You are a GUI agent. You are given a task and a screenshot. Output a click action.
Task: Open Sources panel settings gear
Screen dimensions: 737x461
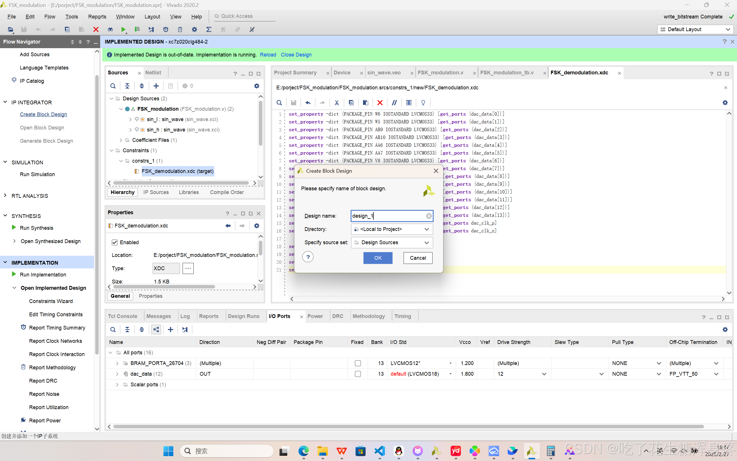[x=256, y=86]
